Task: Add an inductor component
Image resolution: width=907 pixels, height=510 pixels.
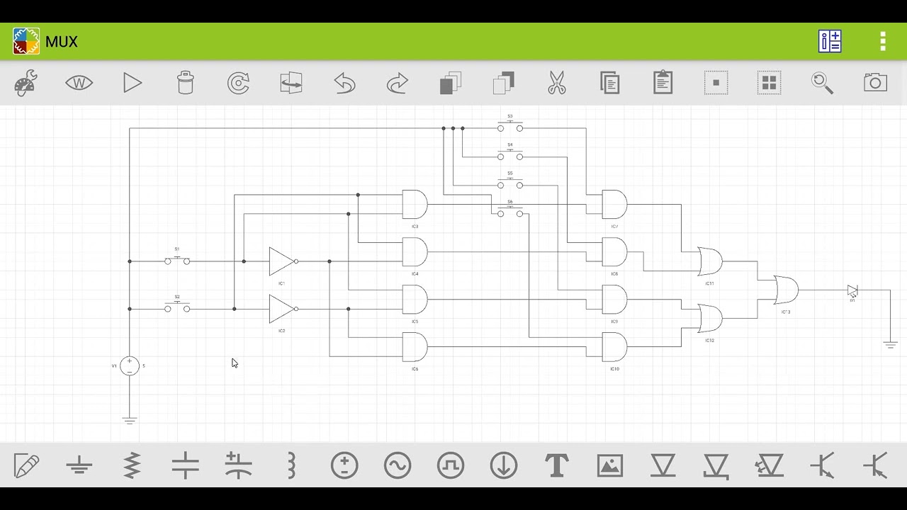Action: 291,465
